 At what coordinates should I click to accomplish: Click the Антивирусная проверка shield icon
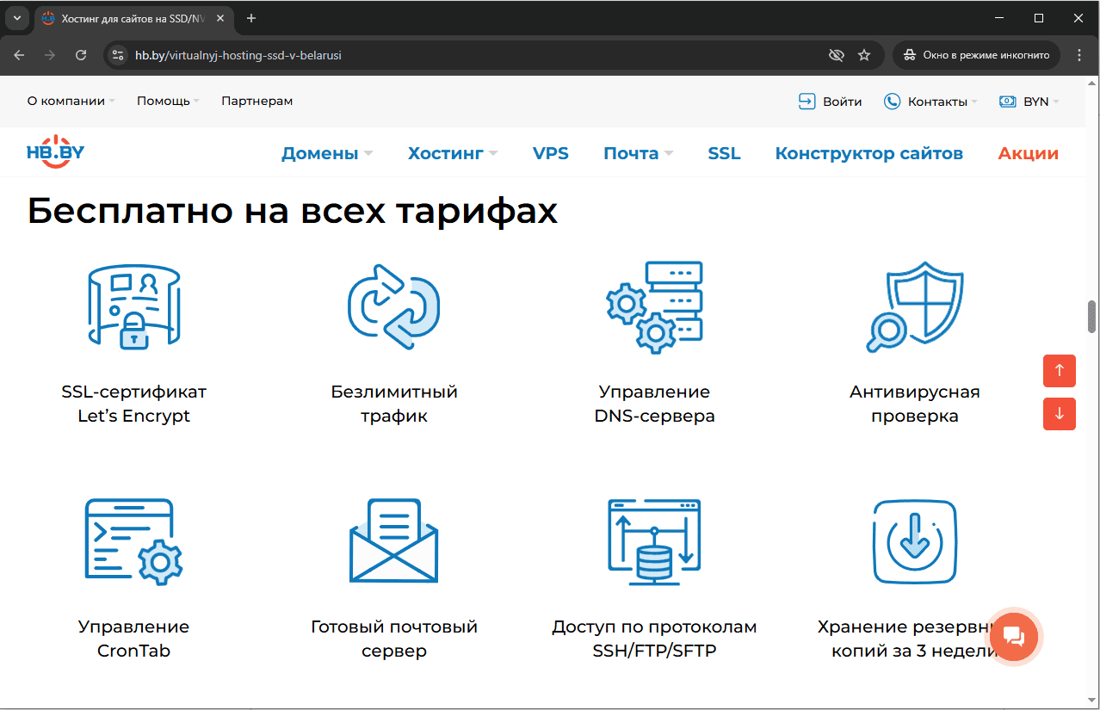coord(914,306)
